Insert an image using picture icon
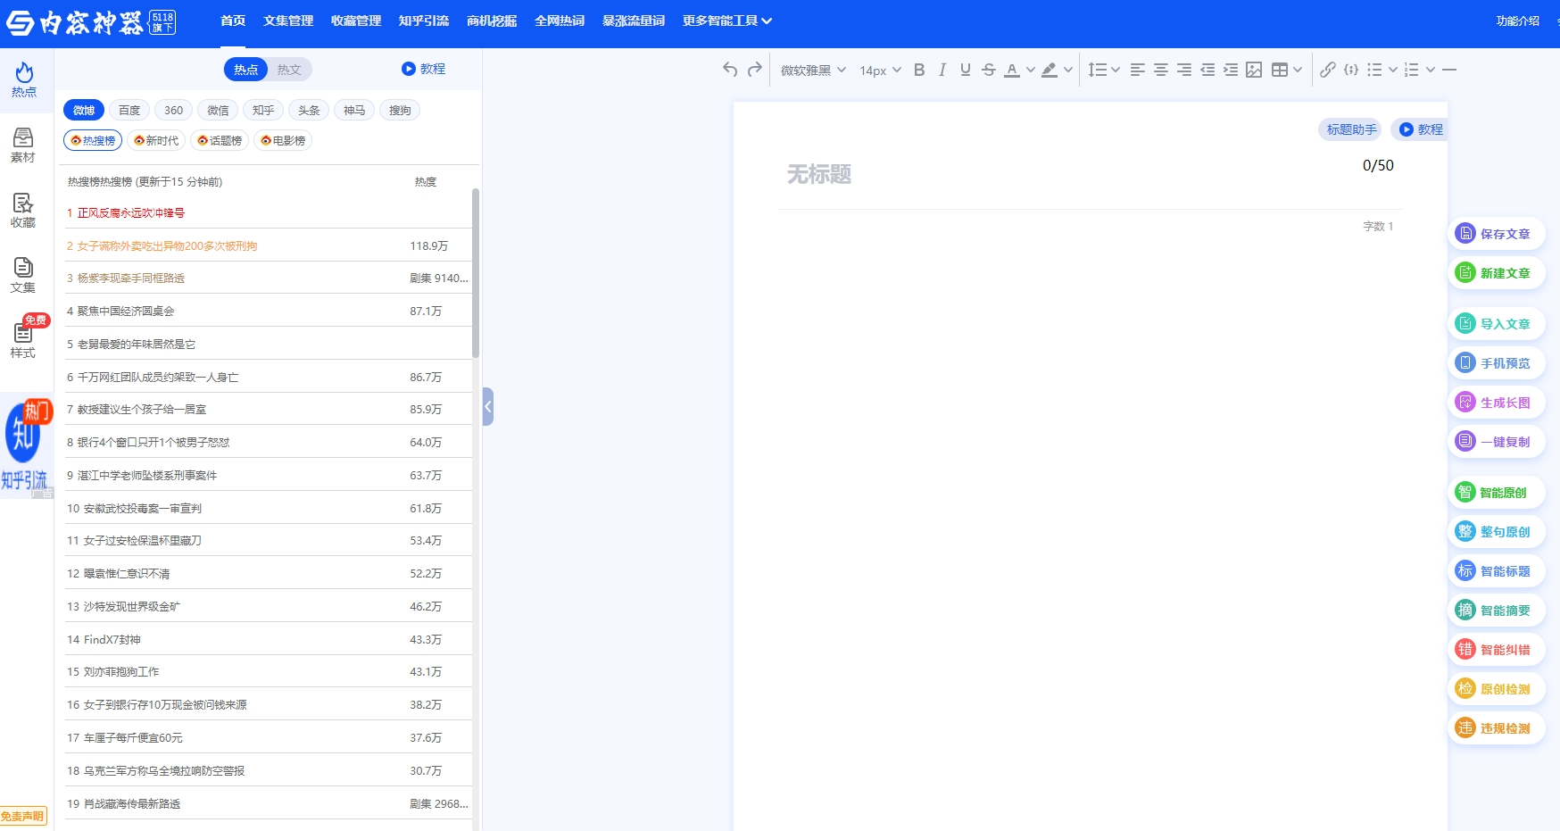Screen dimensions: 1560x831 click(1254, 70)
